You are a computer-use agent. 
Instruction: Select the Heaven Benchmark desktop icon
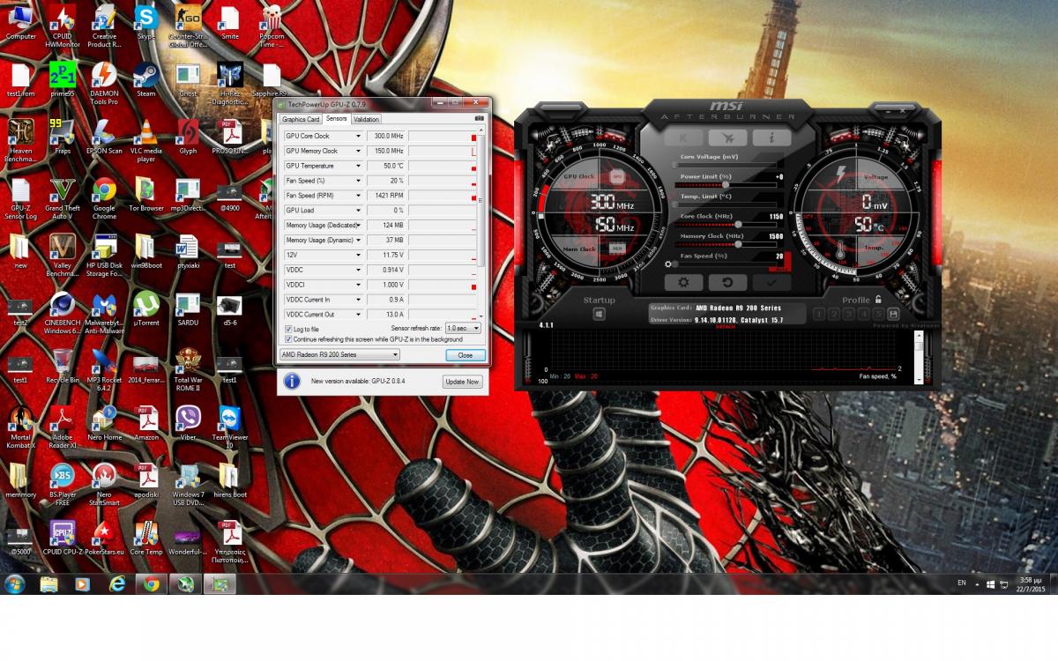20,139
